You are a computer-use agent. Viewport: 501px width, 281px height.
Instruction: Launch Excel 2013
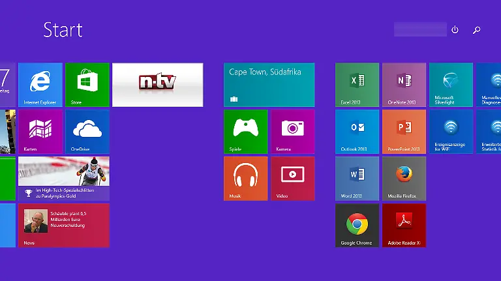click(x=357, y=85)
